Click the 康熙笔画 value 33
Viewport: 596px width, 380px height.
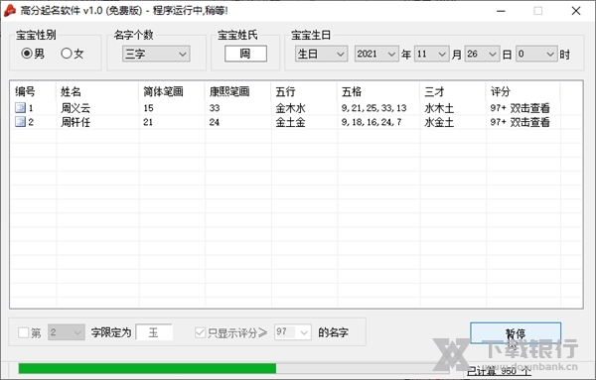215,108
